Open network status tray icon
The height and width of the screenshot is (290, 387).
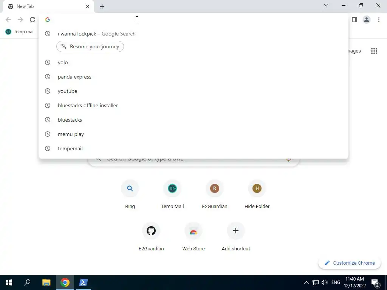point(316,282)
